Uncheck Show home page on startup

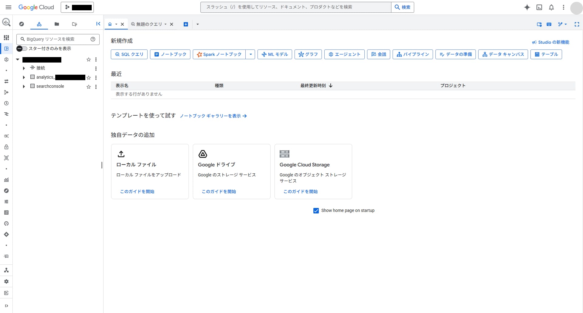pos(316,211)
